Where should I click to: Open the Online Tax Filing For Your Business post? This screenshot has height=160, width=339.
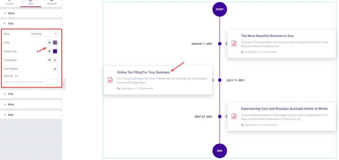pos(143,72)
